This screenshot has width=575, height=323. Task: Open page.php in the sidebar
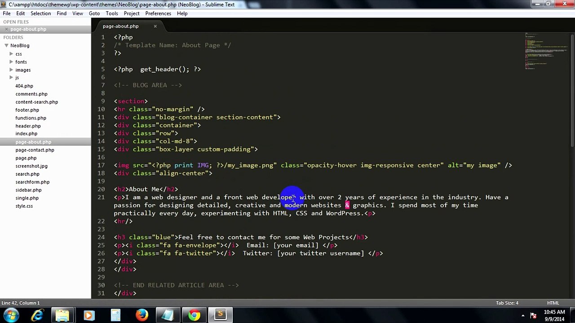point(26,158)
